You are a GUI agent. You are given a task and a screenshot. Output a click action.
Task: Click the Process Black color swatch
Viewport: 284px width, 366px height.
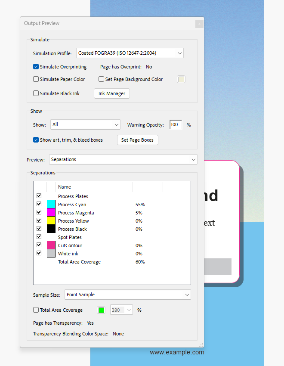[x=51, y=229]
